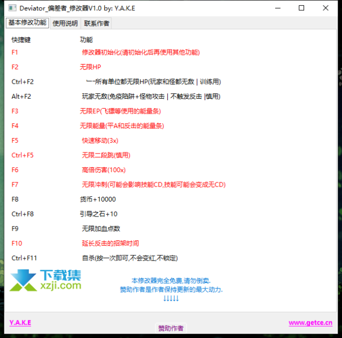
Task: Select the F4 hotkey label
Action: coord(15,126)
